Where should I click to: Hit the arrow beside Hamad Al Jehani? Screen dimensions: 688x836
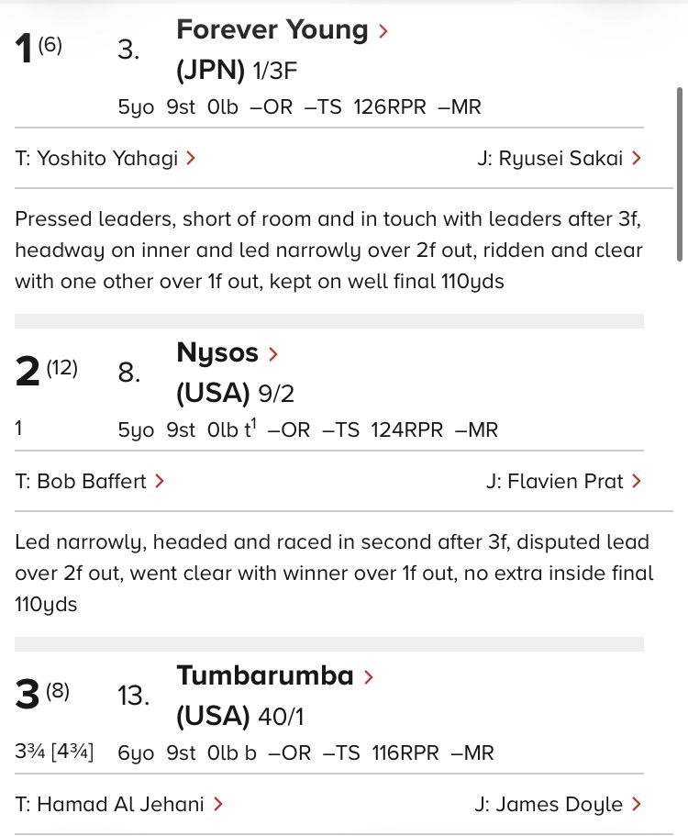click(x=217, y=805)
